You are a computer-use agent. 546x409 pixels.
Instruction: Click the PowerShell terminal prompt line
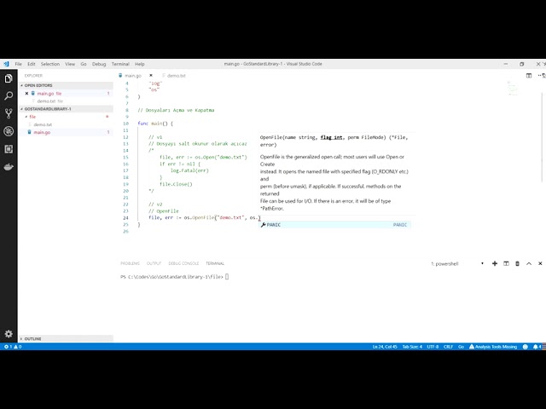pyautogui.click(x=174, y=277)
